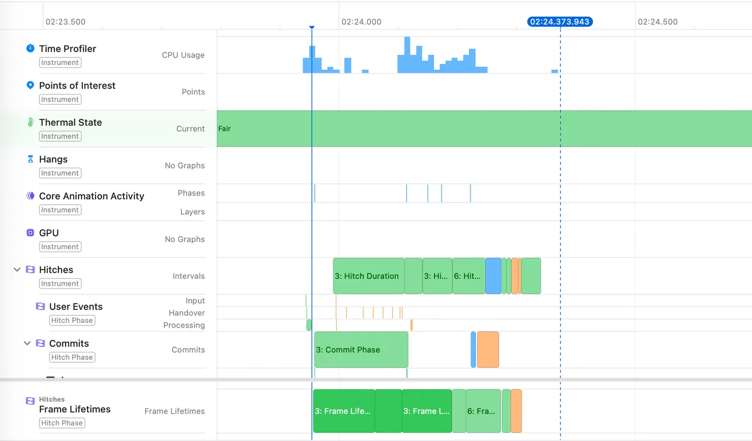Click the film icon beside Hitches Intervals track

click(x=30, y=270)
